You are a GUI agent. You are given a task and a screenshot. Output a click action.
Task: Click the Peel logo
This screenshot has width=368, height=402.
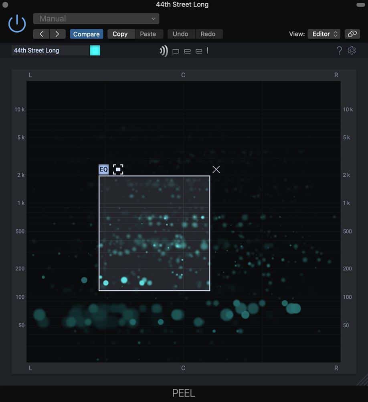[184, 51]
